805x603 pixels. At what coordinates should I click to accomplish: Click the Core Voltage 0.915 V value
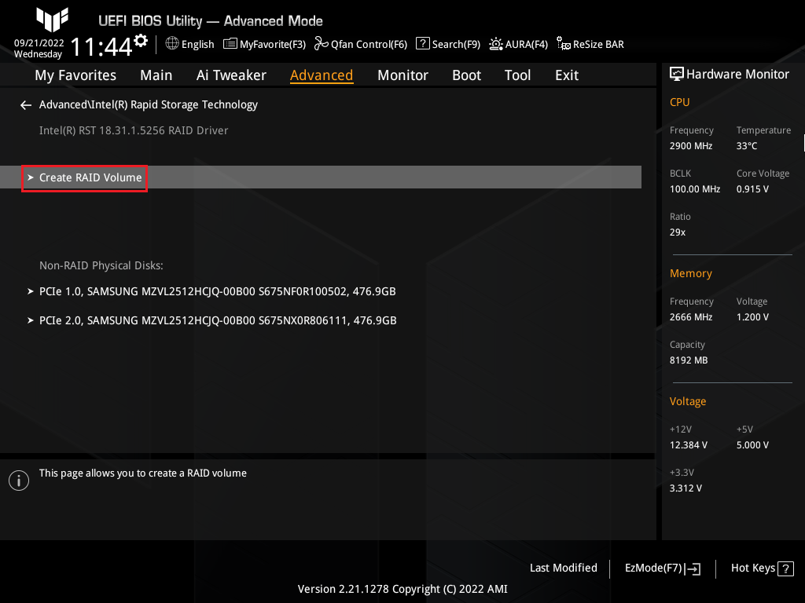[x=752, y=189]
